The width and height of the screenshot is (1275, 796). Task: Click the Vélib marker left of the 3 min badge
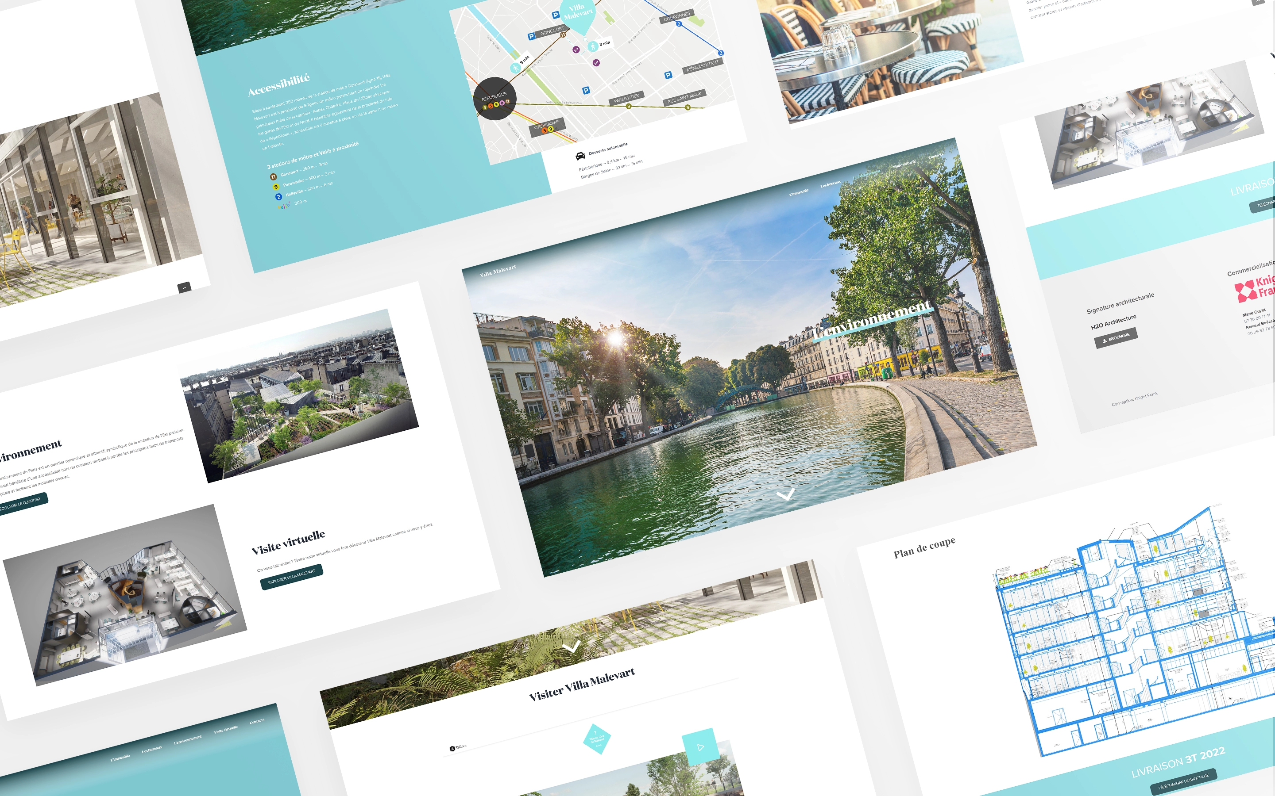pos(576,50)
